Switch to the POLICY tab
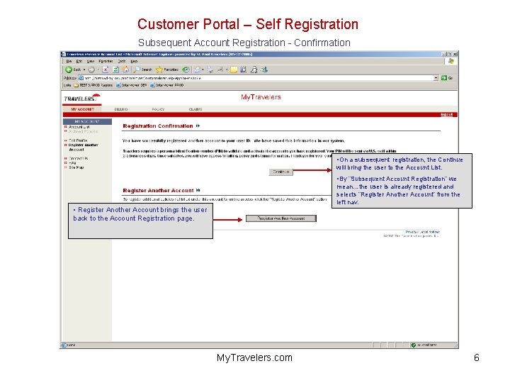This screenshot has width=510, height=383. [158, 109]
